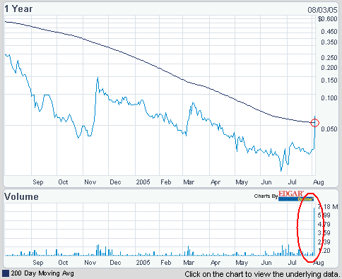Screen dimensions: 342x279
Task: Click the 0.450 price axis label
Action: [x=329, y=32]
